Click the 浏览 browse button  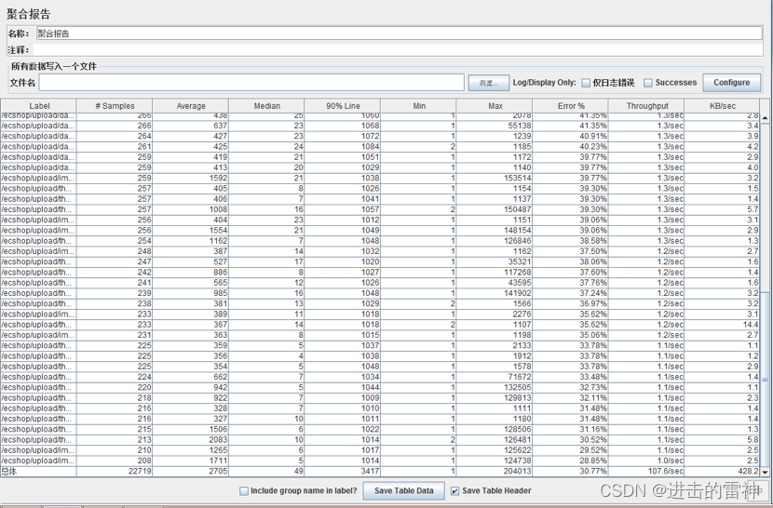tap(489, 83)
